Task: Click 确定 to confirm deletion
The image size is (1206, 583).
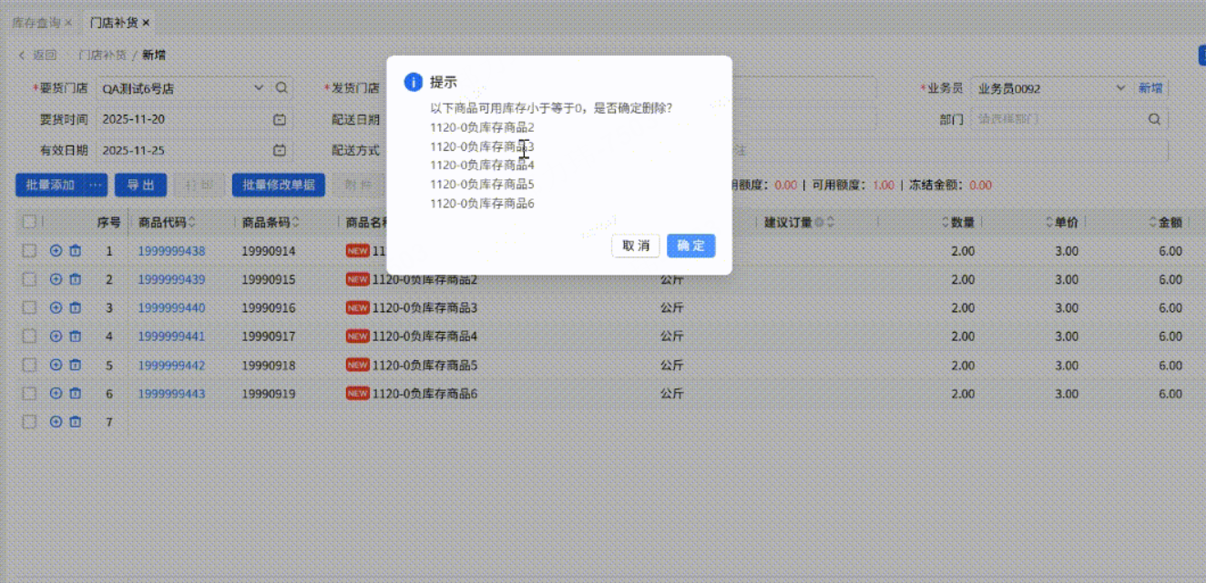Action: click(690, 246)
